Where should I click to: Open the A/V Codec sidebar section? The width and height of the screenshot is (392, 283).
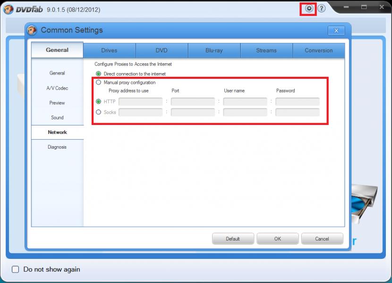point(57,88)
